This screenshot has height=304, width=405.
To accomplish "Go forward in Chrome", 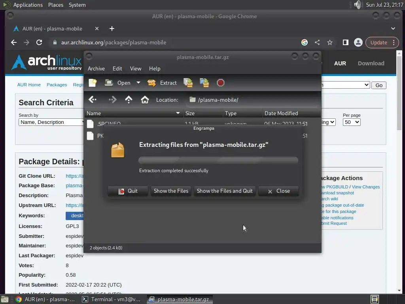I will coord(26,42).
